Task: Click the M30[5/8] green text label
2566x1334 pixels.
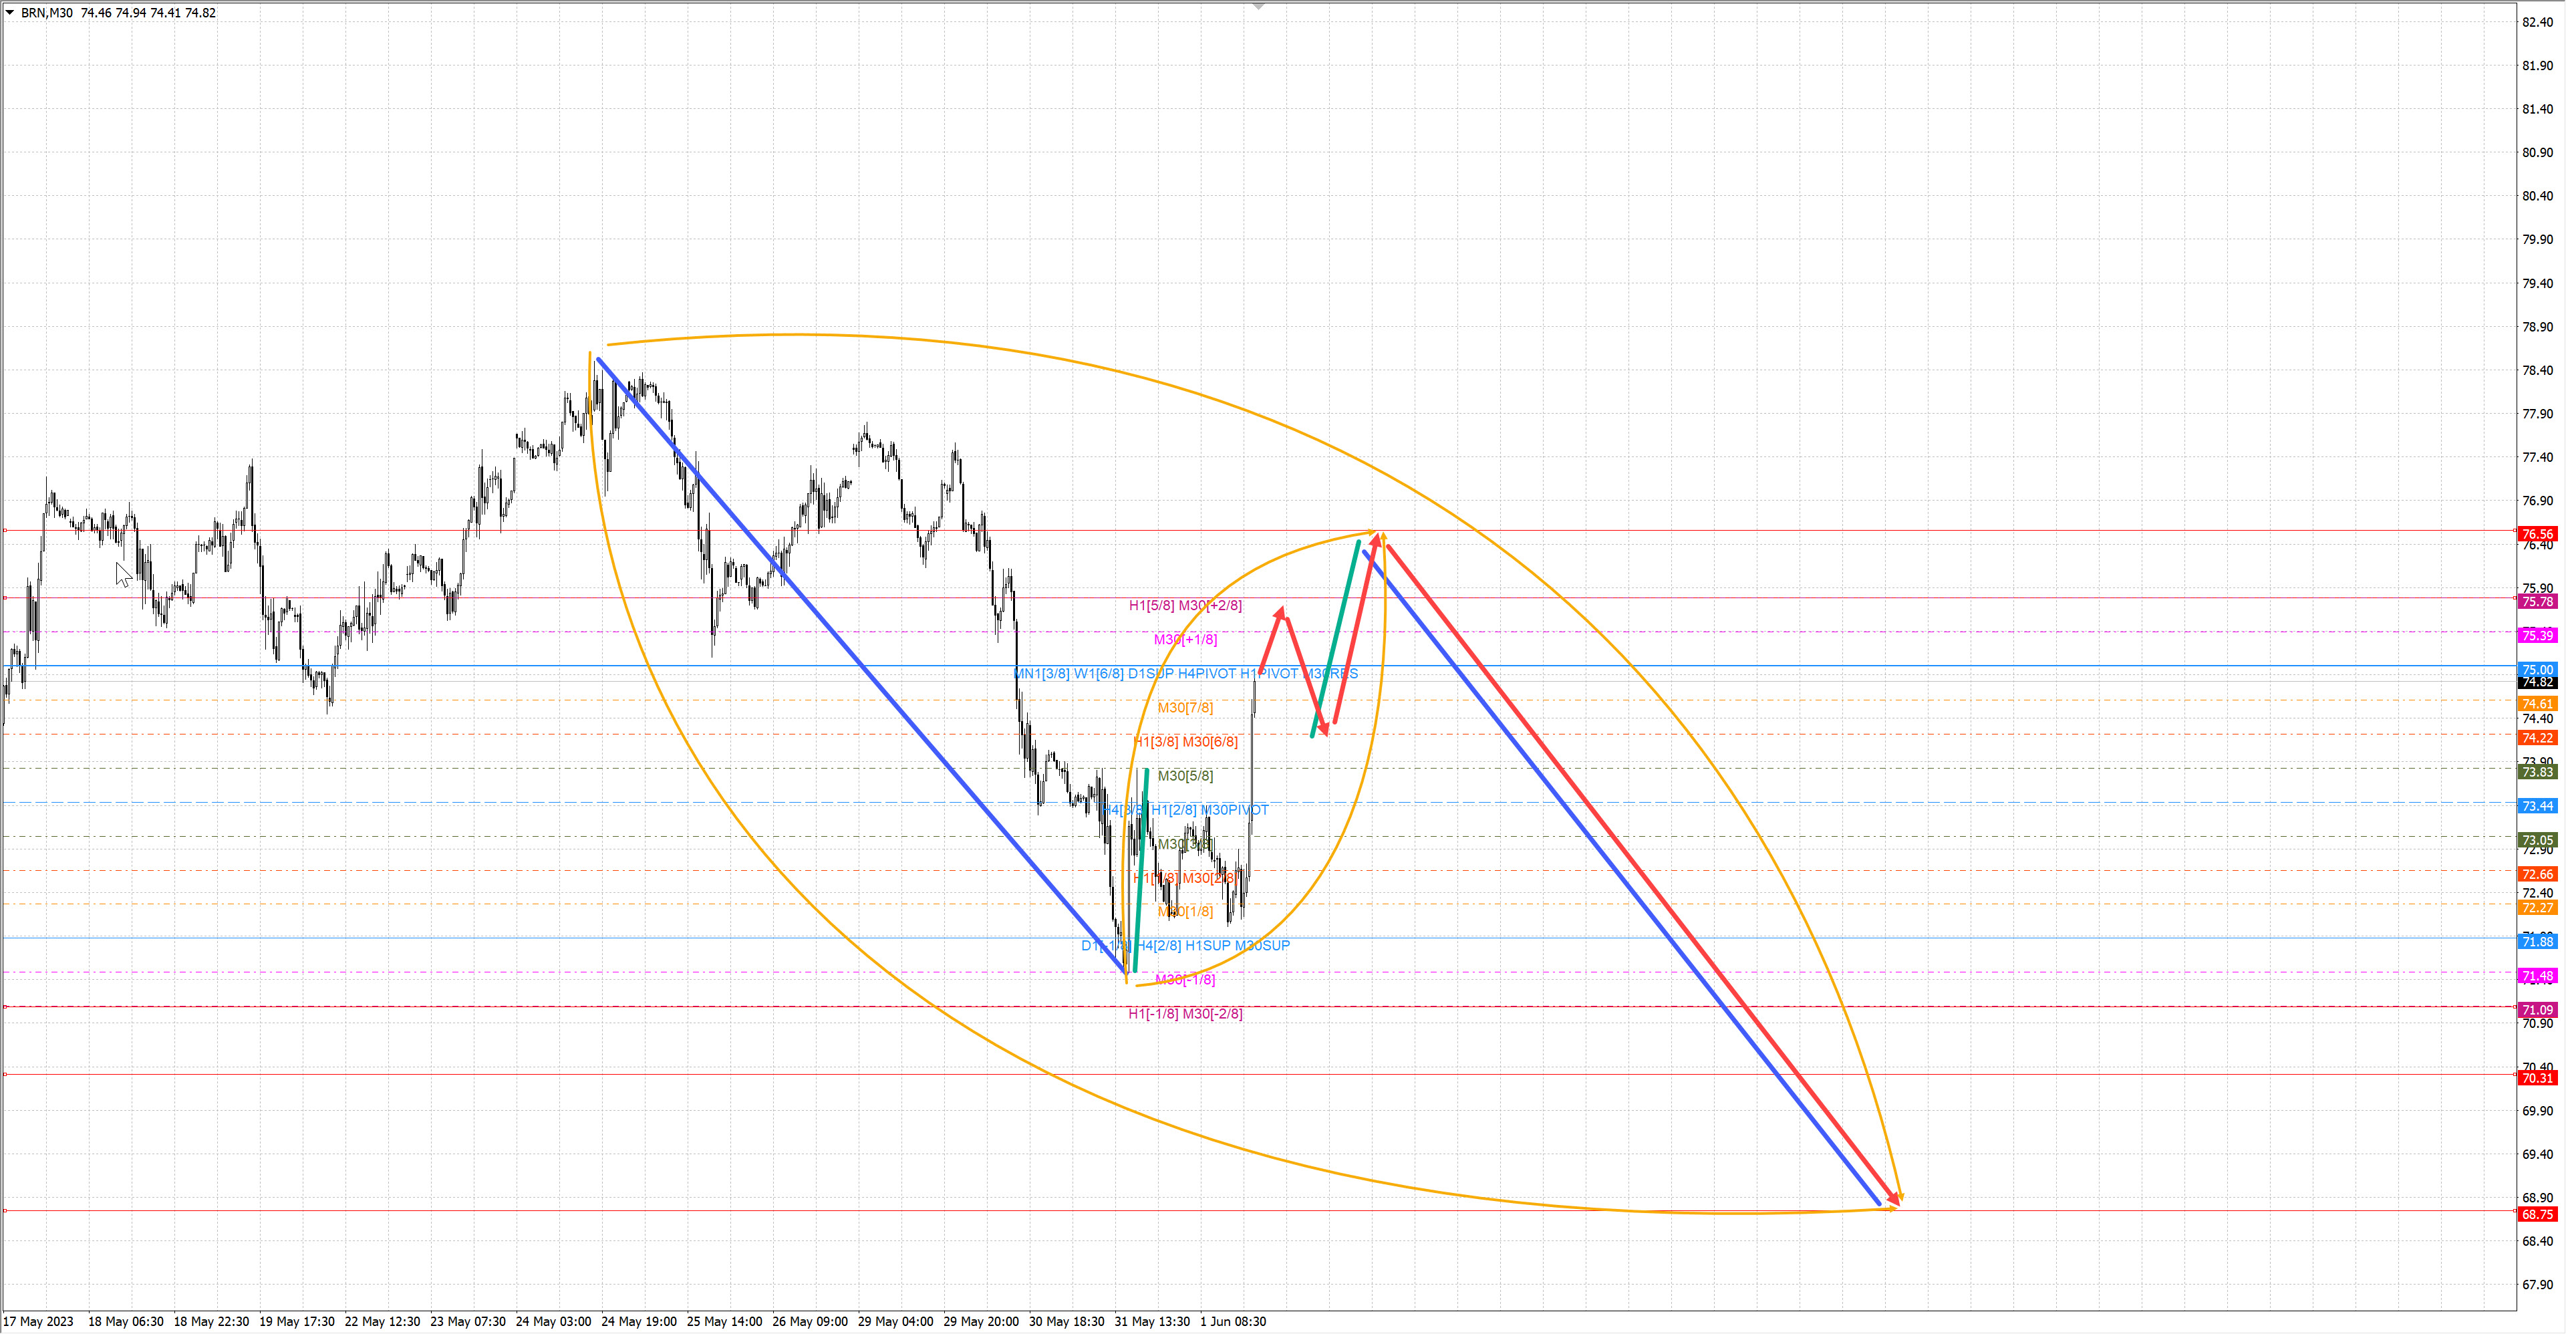Action: click(x=1184, y=775)
